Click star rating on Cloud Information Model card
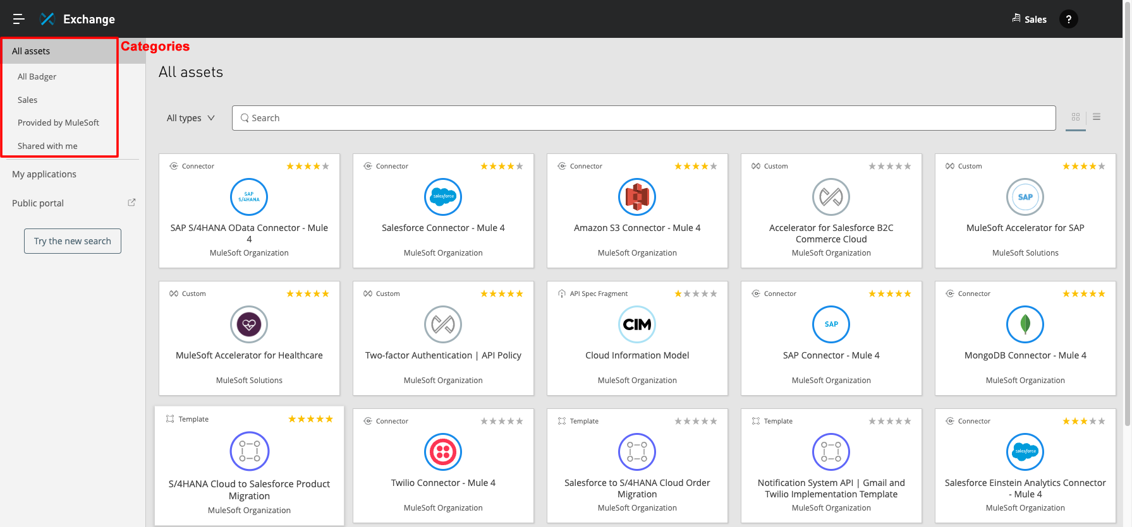Screen dimensions: 1132x527 tap(696, 294)
